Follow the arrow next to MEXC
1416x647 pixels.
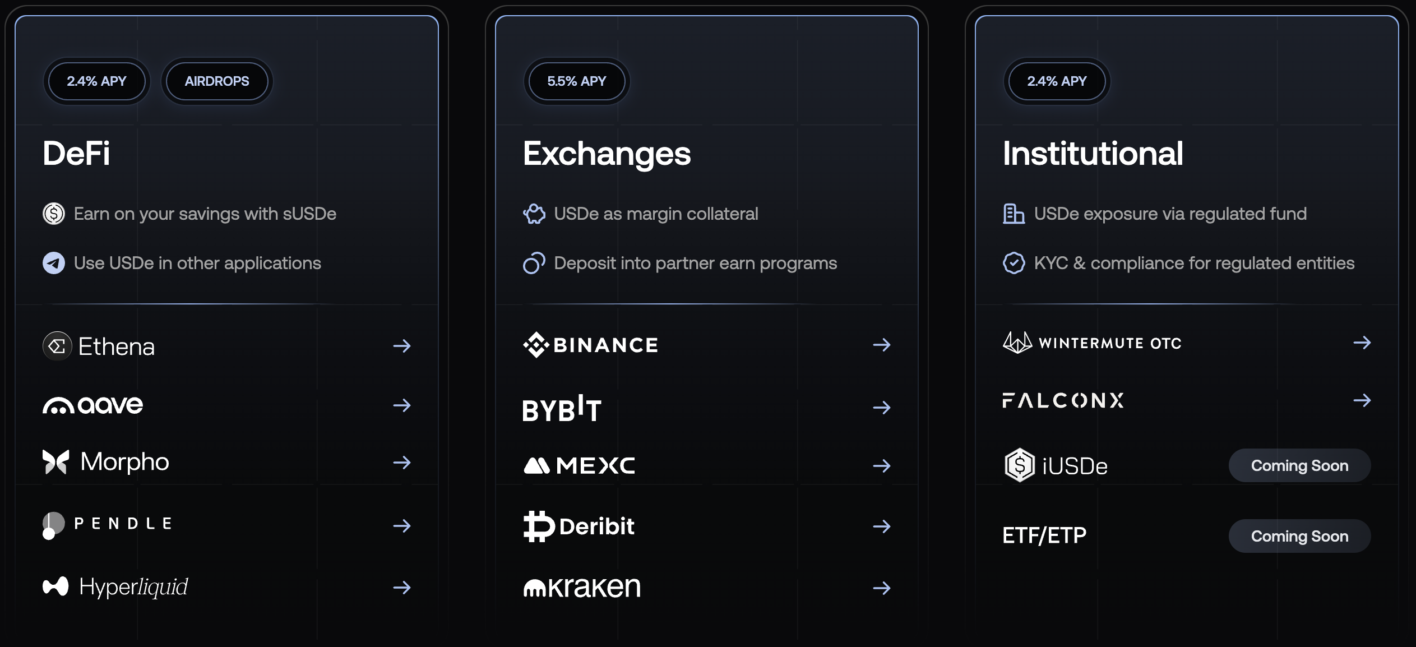tap(882, 465)
